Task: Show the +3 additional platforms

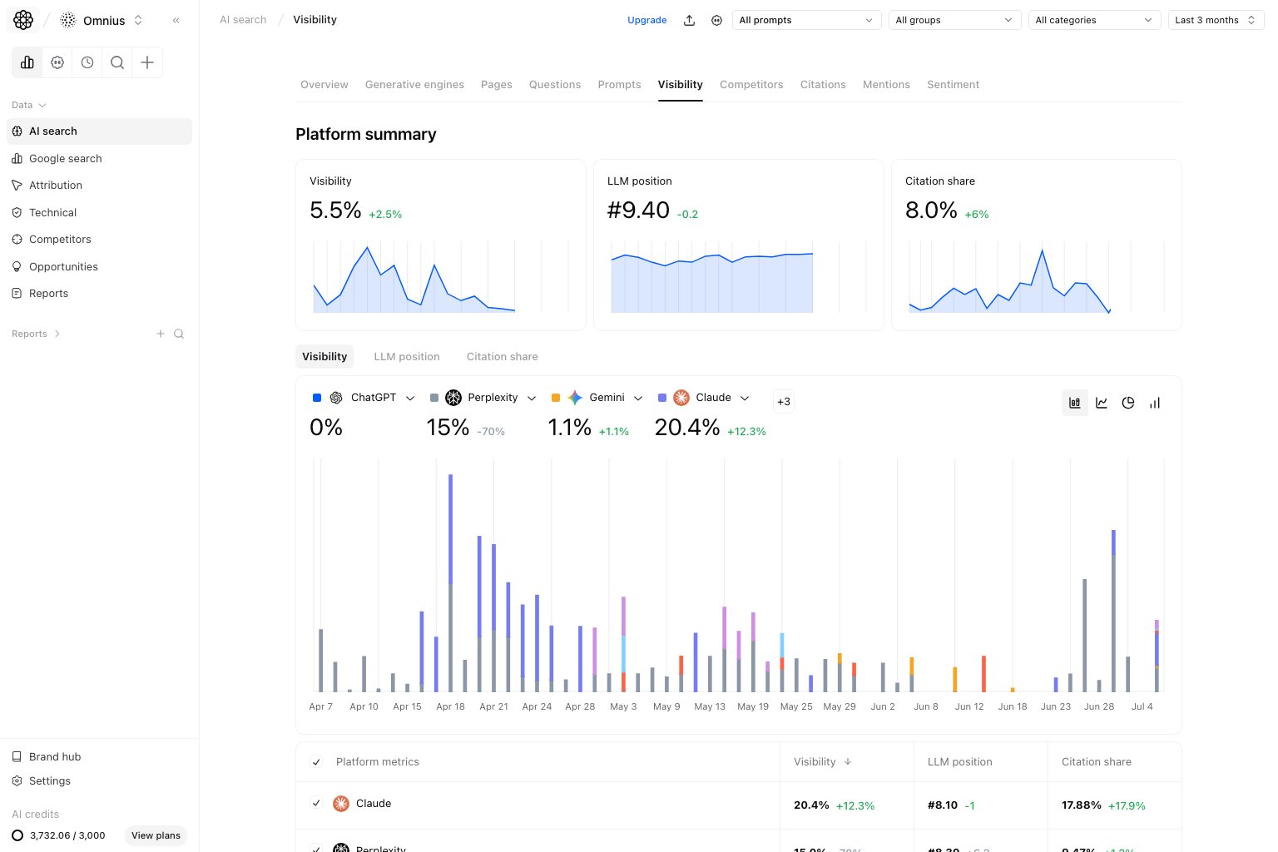Action: (784, 402)
